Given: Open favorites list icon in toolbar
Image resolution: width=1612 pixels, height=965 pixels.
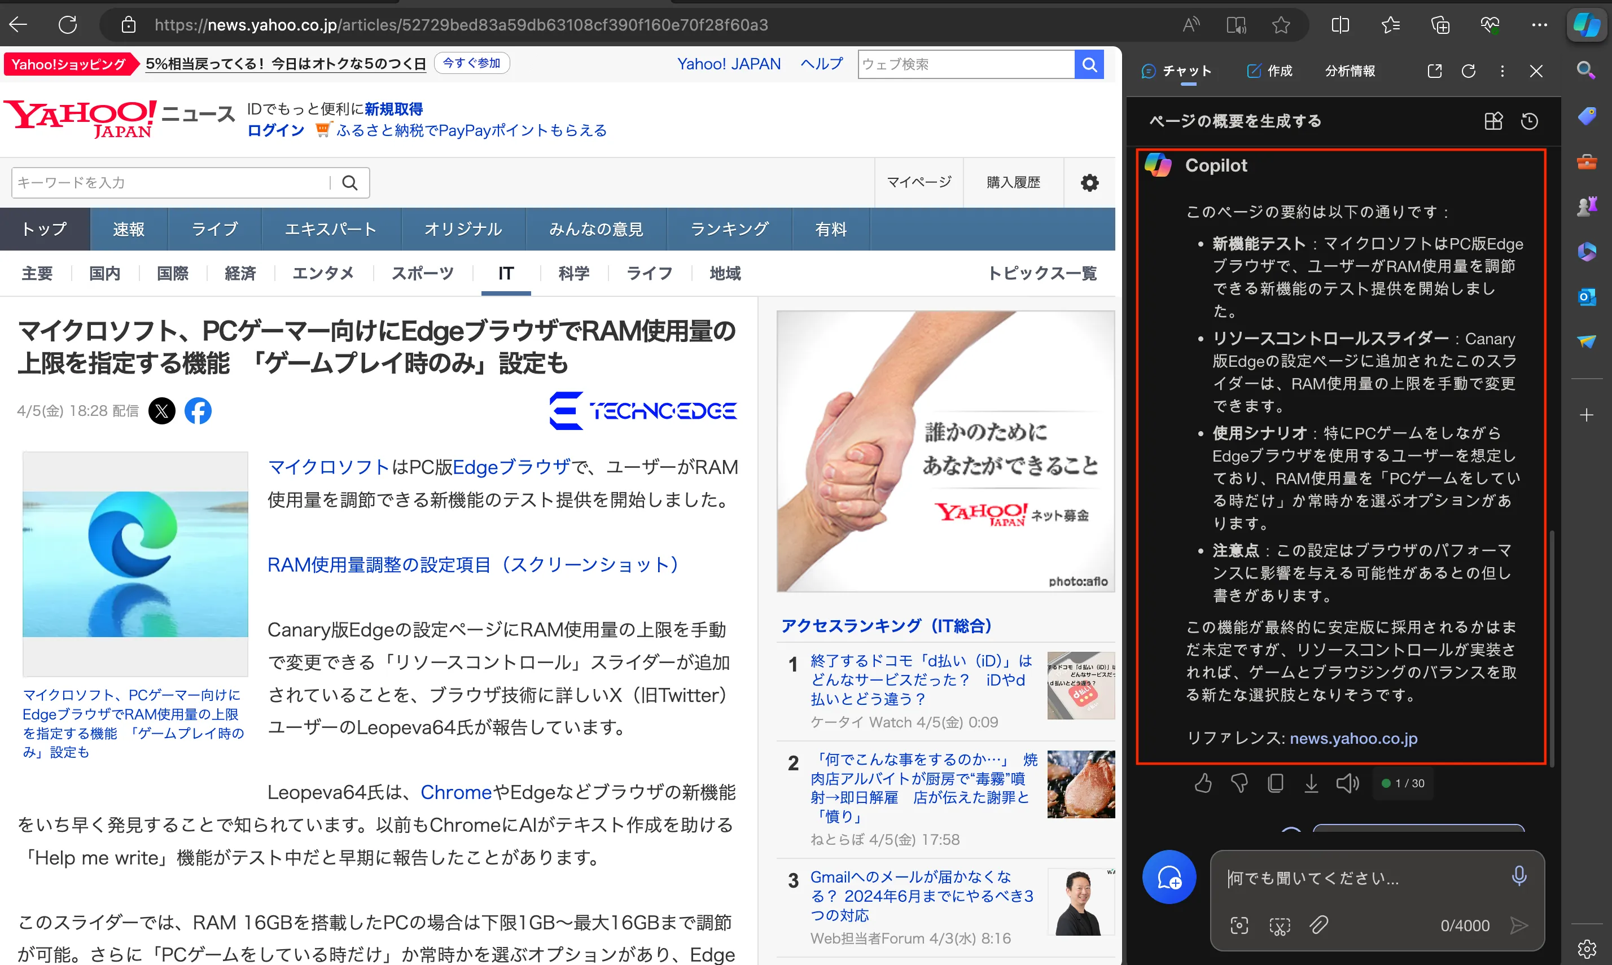Looking at the screenshot, I should pyautogui.click(x=1390, y=25).
